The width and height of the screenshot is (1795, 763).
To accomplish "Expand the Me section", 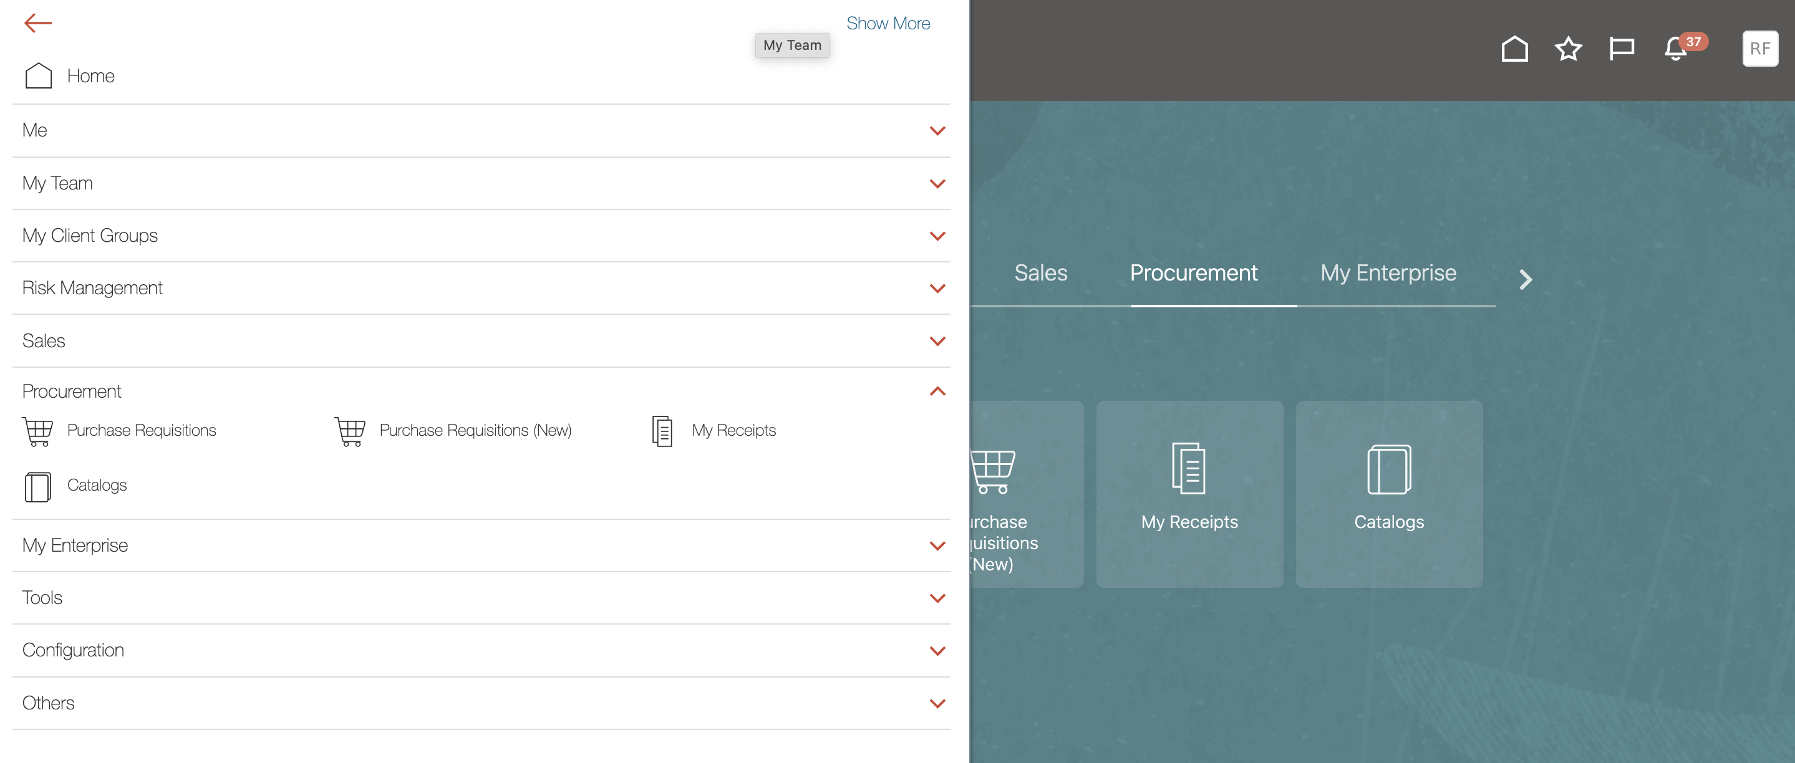I will pos(937,131).
